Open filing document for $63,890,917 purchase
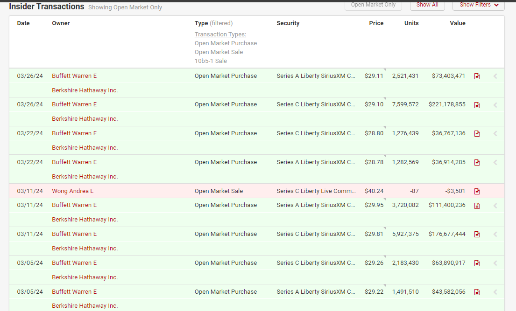 [x=477, y=263]
